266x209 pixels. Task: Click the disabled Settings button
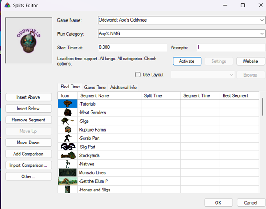219,61
